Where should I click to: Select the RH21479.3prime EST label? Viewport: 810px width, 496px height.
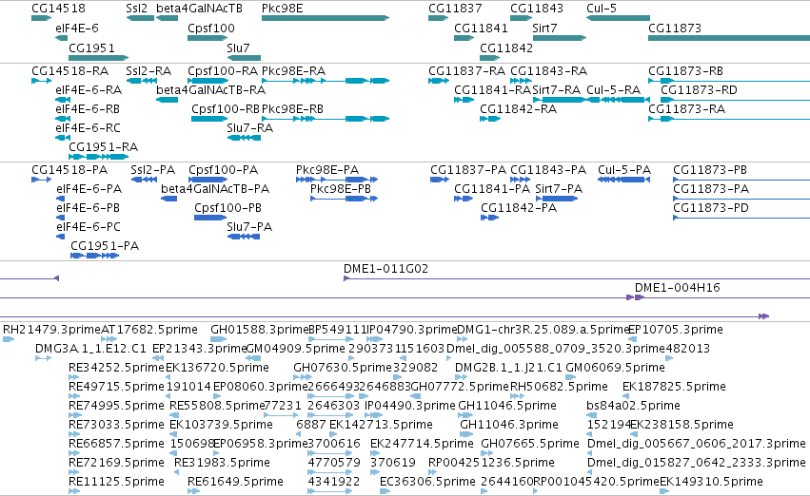(51, 330)
